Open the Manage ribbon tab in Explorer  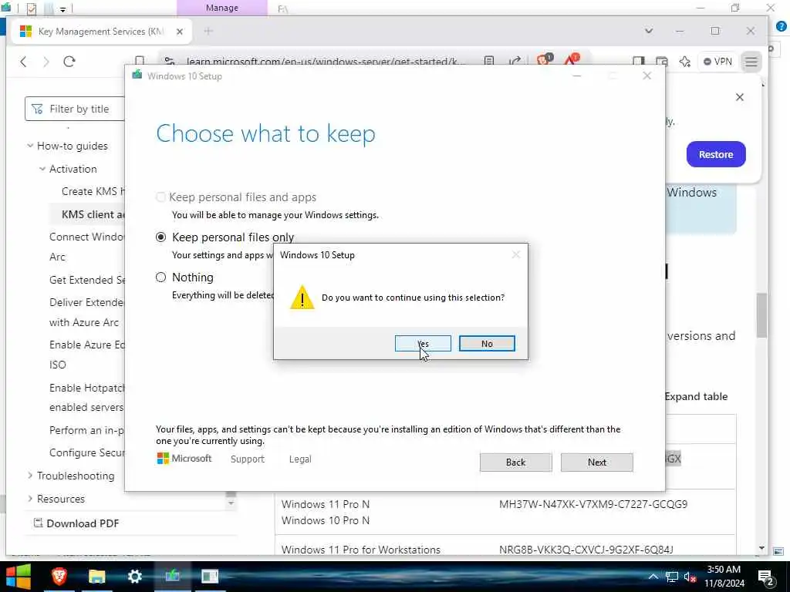[x=221, y=8]
